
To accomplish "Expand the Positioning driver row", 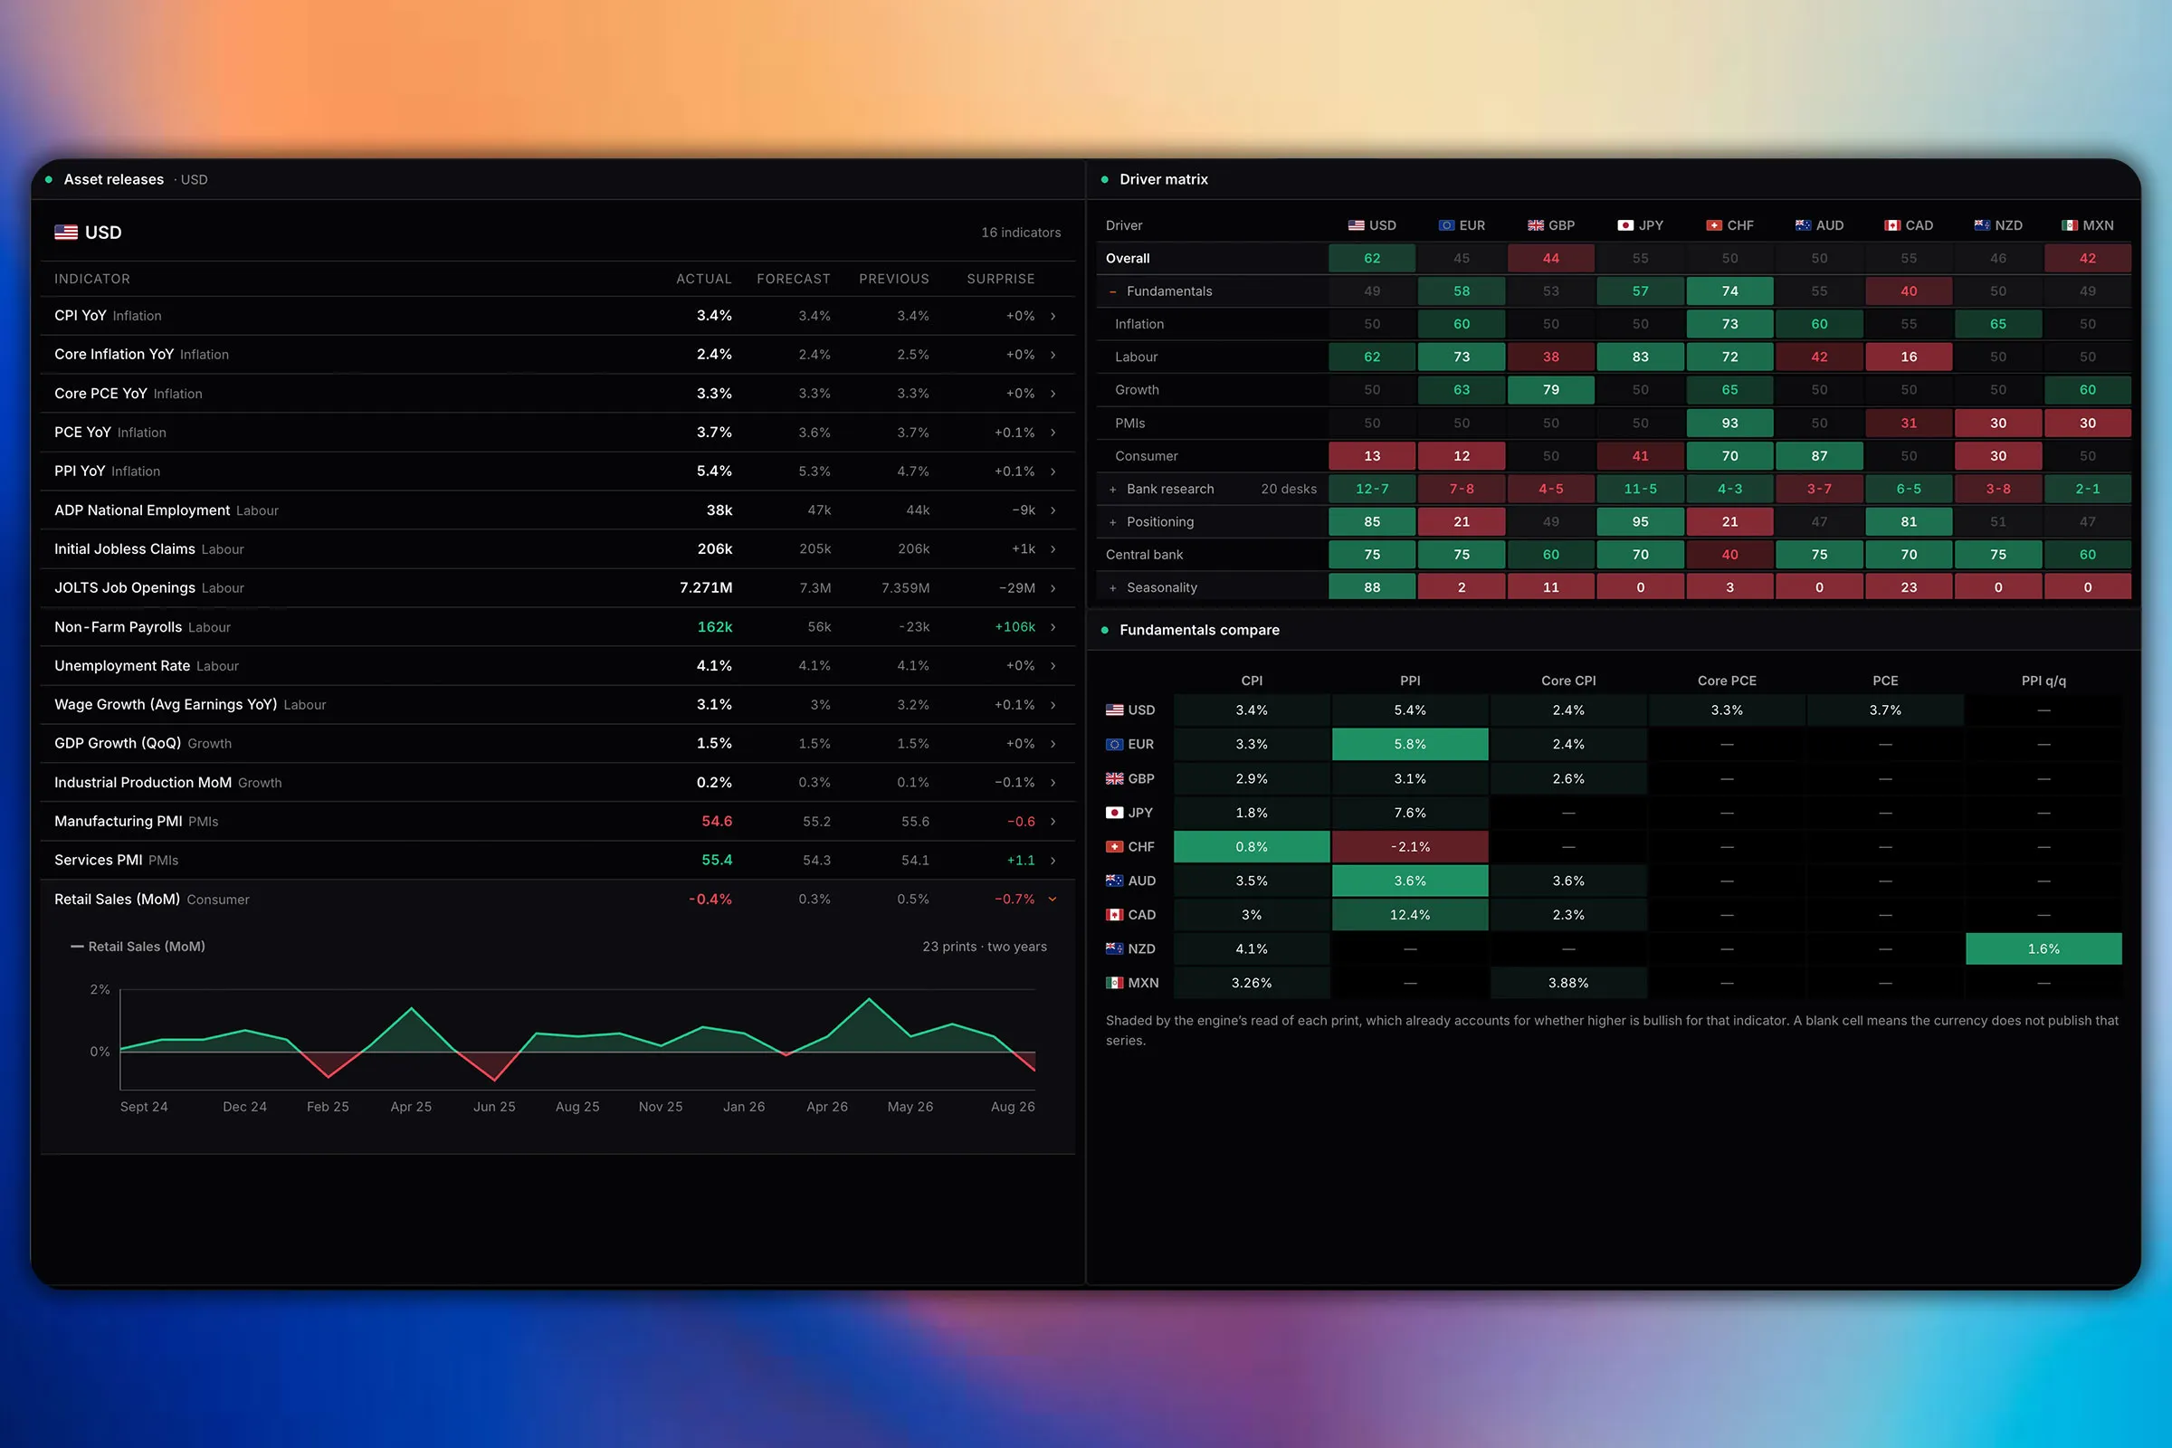I will [1113, 523].
